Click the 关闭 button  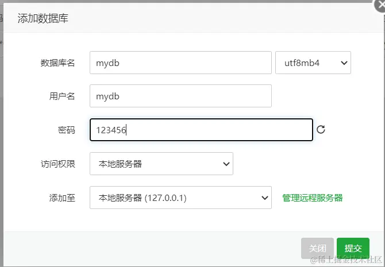point(317,248)
